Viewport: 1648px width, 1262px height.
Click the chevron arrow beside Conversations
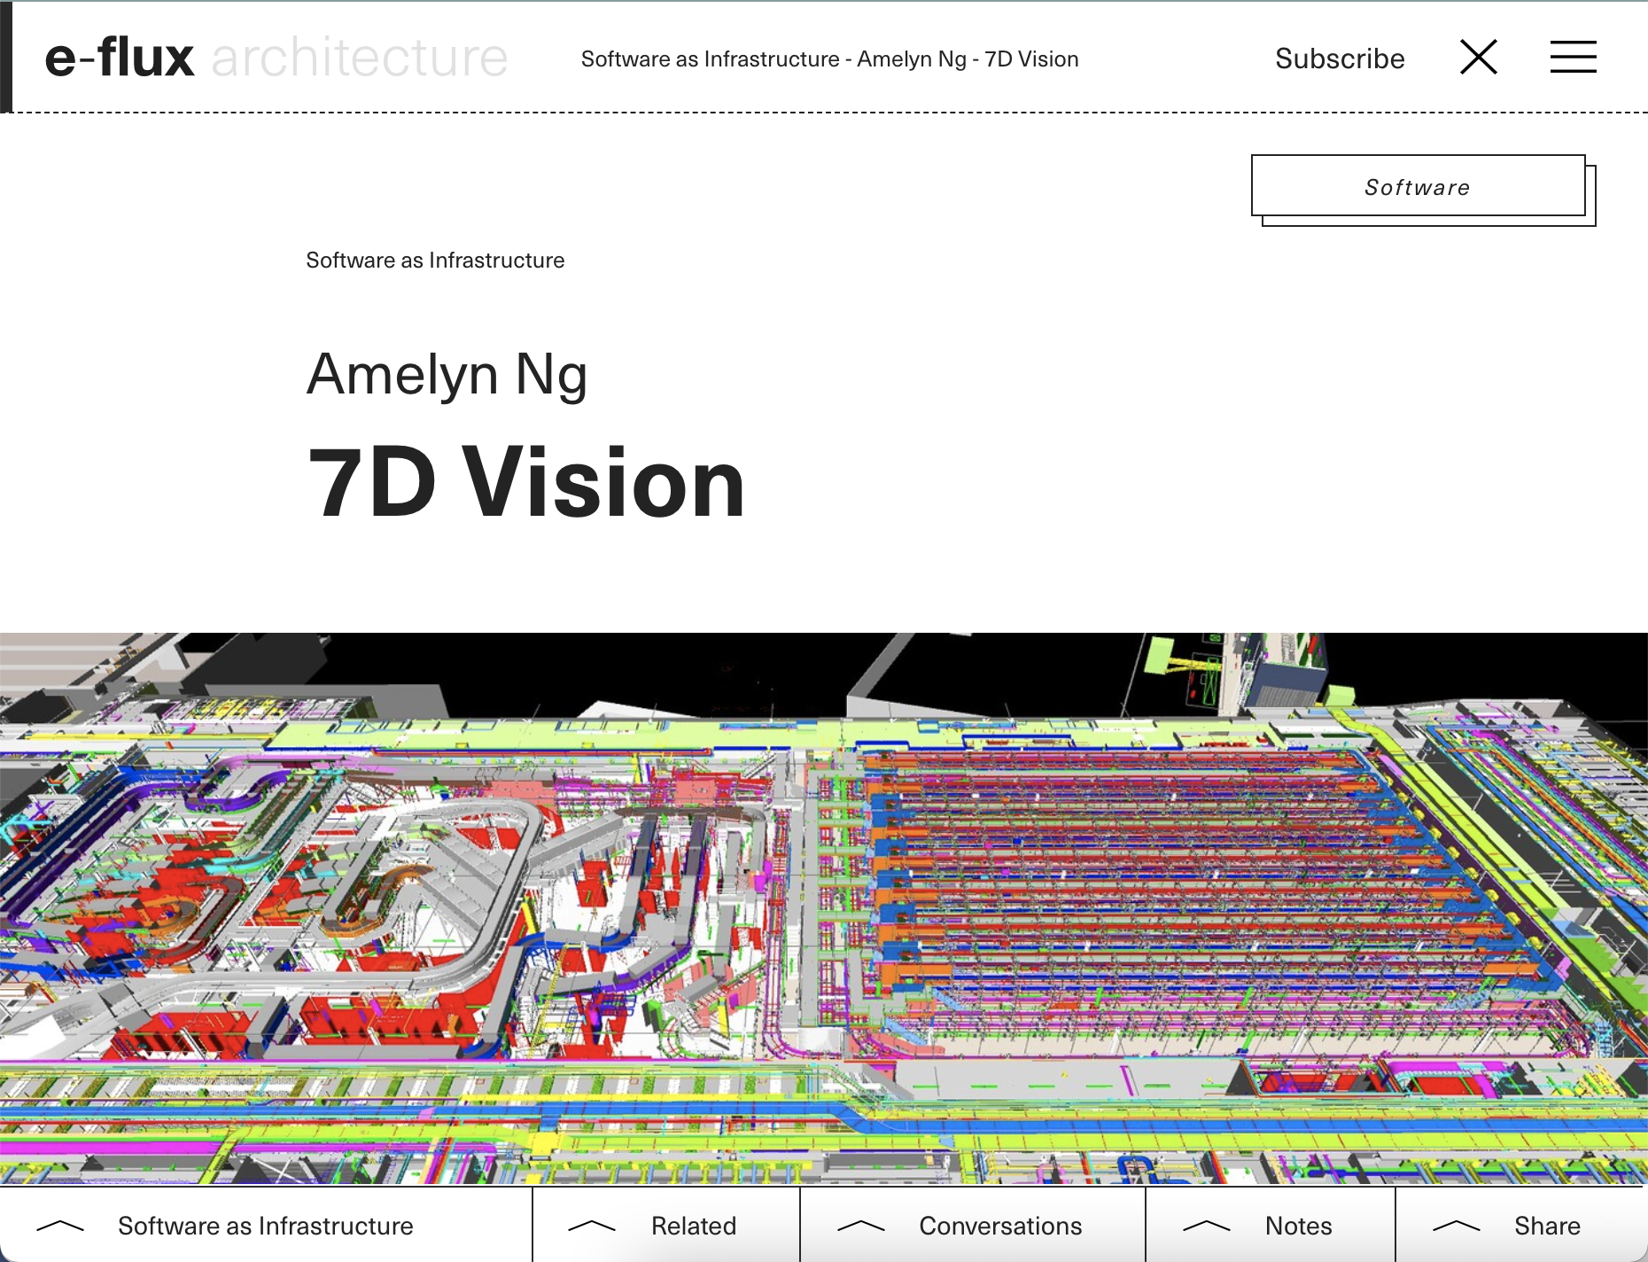coord(860,1226)
